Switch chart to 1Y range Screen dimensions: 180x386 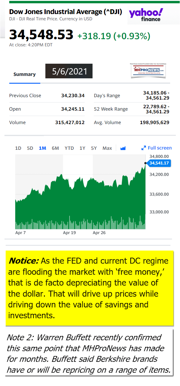click(82, 148)
